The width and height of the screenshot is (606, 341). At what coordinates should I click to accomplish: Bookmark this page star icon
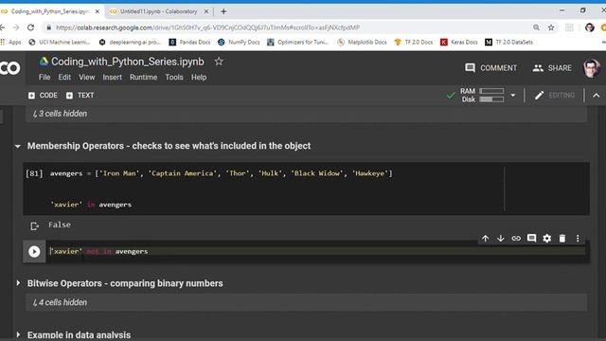pyautogui.click(x=551, y=27)
